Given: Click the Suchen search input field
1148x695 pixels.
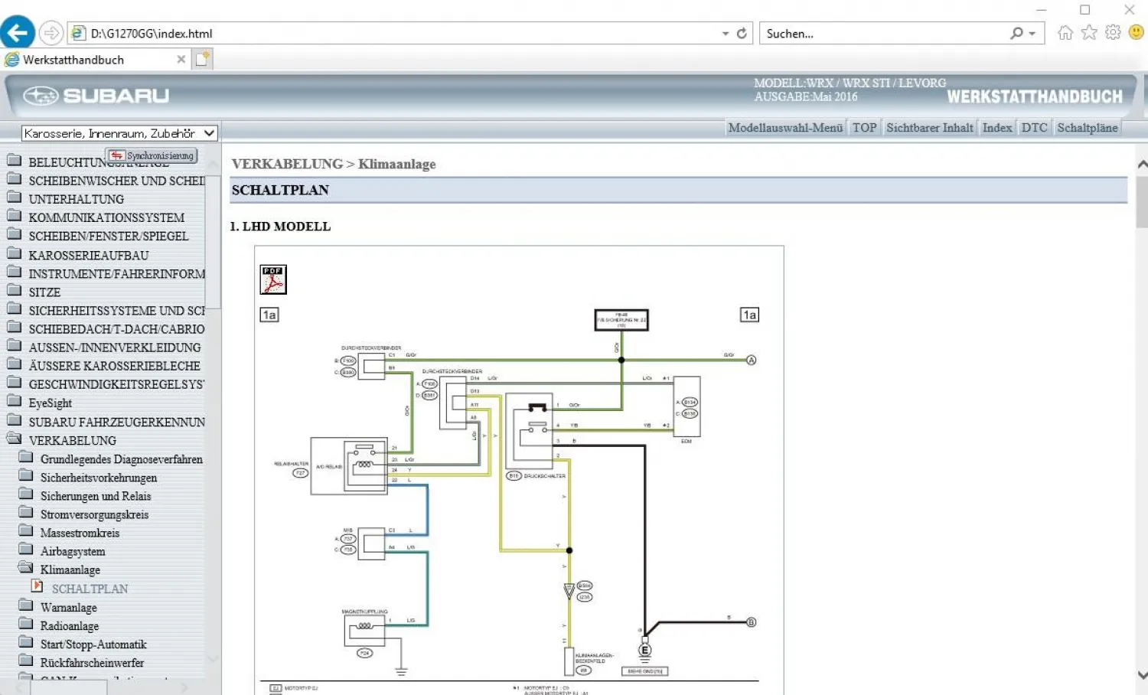Looking at the screenshot, I should click(880, 34).
